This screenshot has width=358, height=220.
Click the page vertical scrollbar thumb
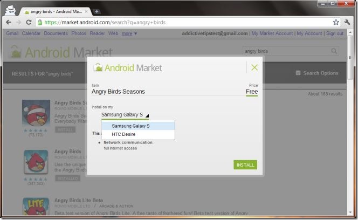tap(350, 57)
